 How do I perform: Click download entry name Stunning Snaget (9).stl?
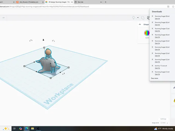coord(162,16)
